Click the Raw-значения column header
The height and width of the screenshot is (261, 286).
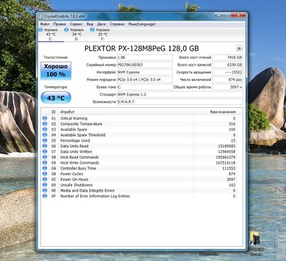click(x=222, y=112)
